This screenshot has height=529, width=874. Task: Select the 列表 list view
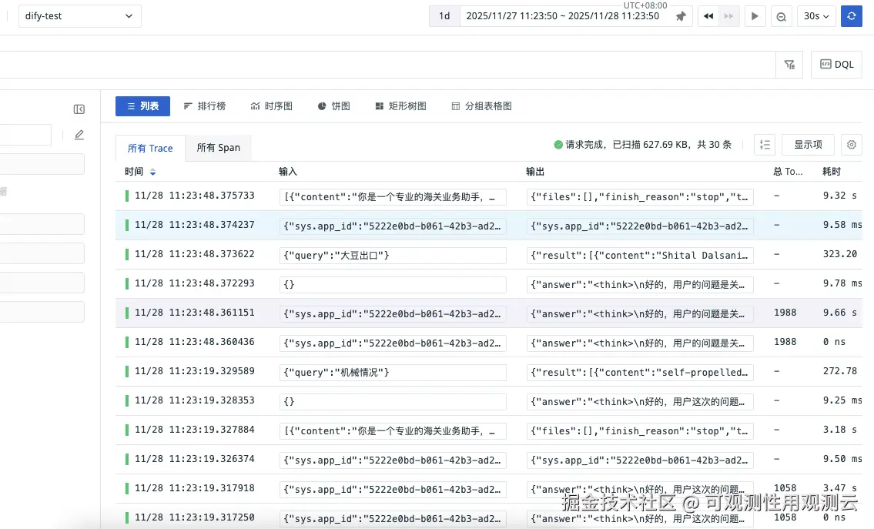tap(142, 106)
